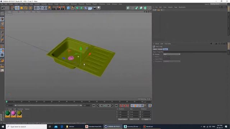Image resolution: width=230 pixels, height=129 pixels.
Task: Toggle Position keyframe recording
Action: 132,106
